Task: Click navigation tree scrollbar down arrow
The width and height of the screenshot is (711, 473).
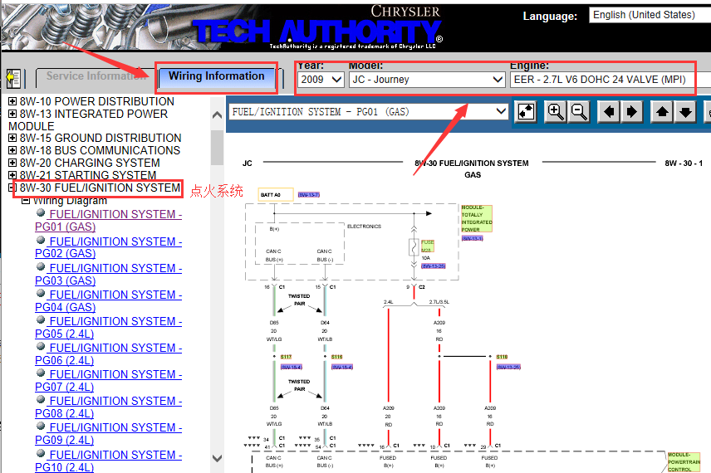Action: point(217,458)
